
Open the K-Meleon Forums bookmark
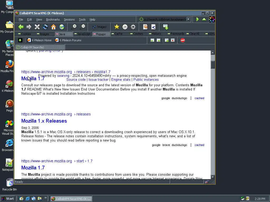pyautogui.click(x=68, y=40)
